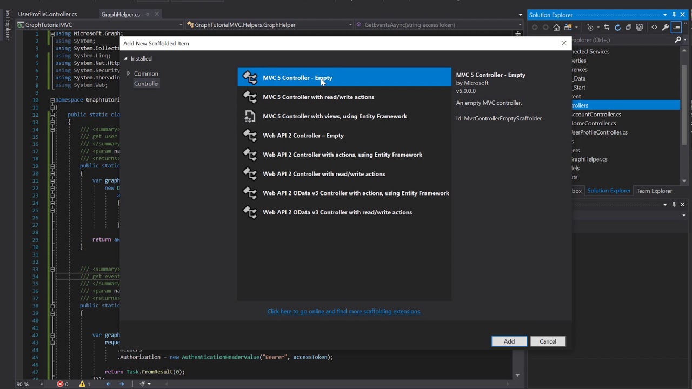Switch to UserProfileController.cs tab

pyautogui.click(x=48, y=14)
